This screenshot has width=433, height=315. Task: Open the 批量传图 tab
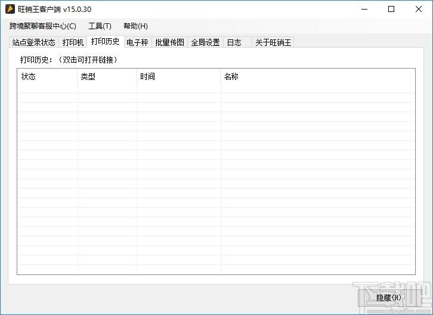tap(169, 42)
